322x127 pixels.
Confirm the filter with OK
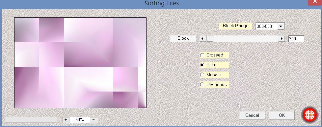coord(282,115)
